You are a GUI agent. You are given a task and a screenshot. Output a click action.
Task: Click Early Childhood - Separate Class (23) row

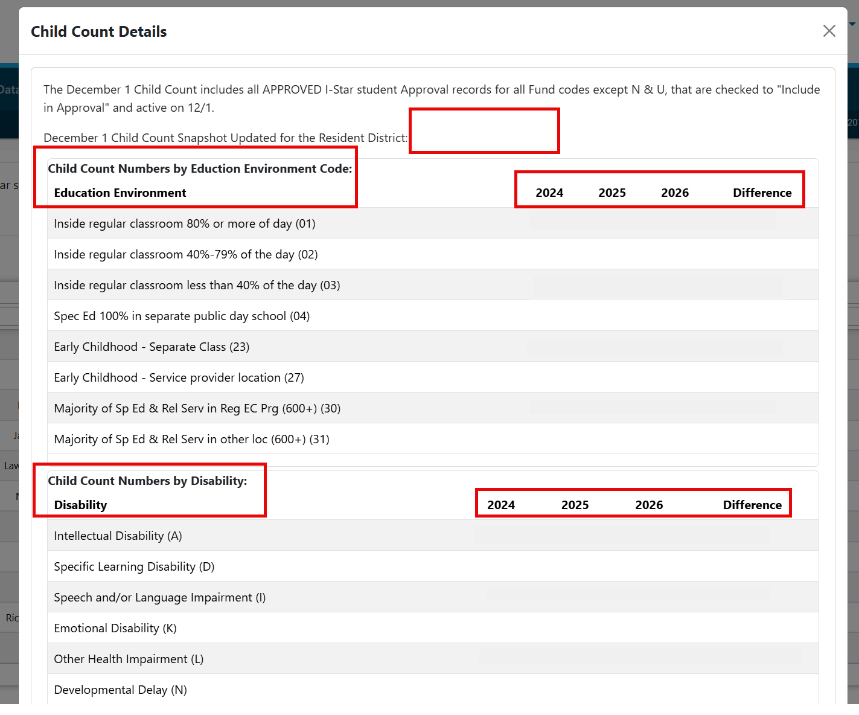(x=152, y=347)
